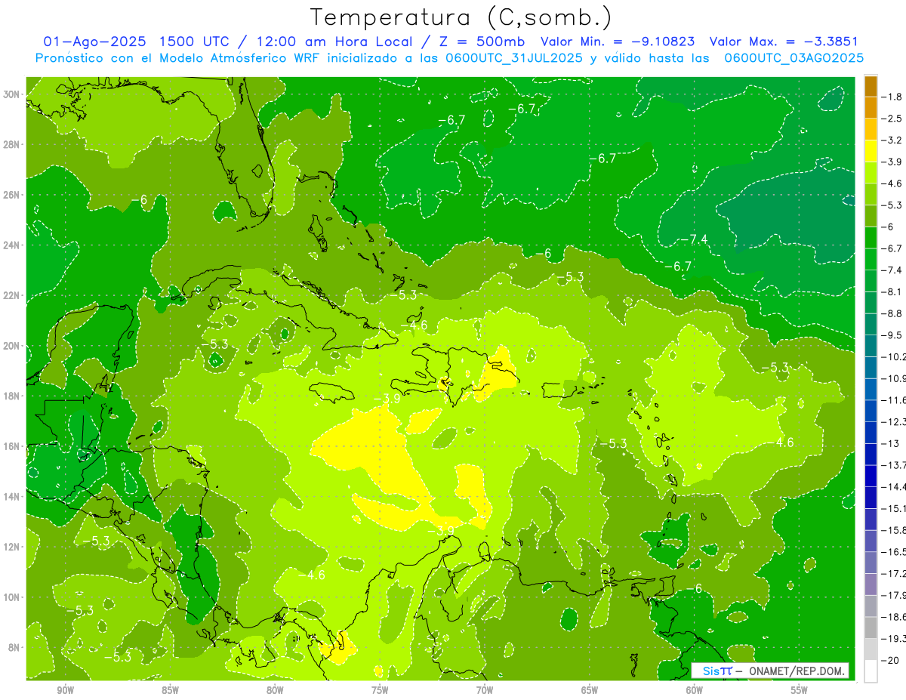Click the purple legend swatch between -17.2 and -17.9
906x700 pixels.
(x=871, y=584)
